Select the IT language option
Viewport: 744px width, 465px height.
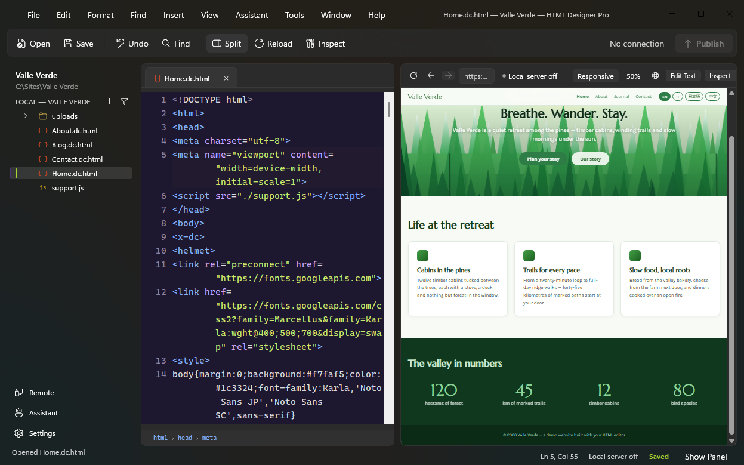coord(678,96)
